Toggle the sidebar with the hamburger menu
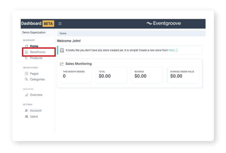Screen dimensions: 226x153 coord(60,23)
